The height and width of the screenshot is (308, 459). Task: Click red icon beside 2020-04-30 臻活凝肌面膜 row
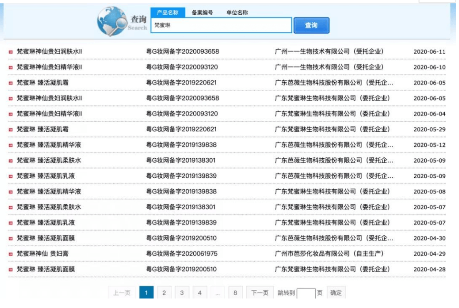click(x=10, y=238)
